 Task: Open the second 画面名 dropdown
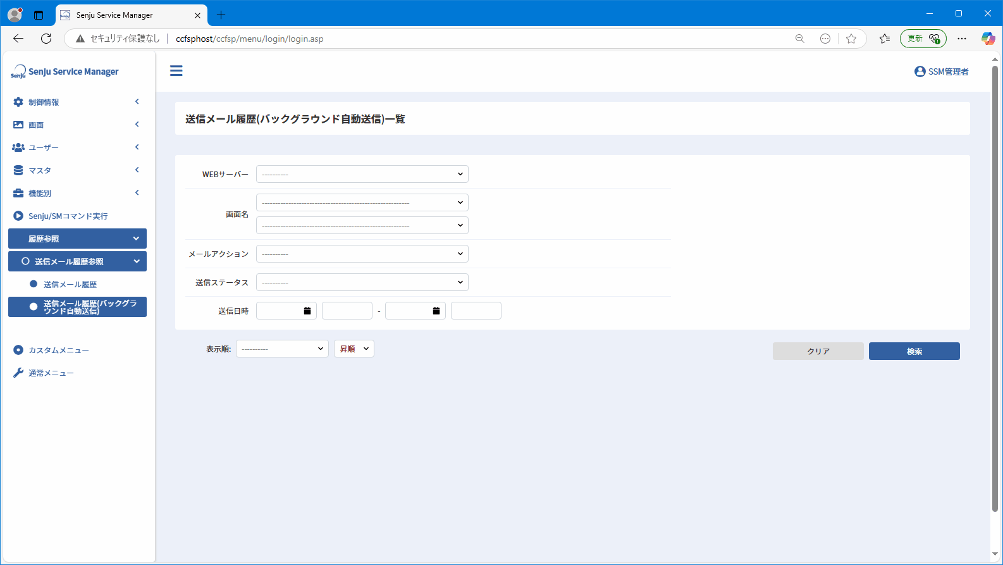[x=362, y=225]
